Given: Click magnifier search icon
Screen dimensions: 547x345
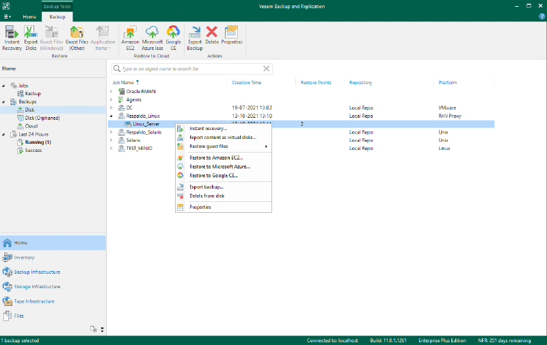Looking at the screenshot, I should coord(117,68).
